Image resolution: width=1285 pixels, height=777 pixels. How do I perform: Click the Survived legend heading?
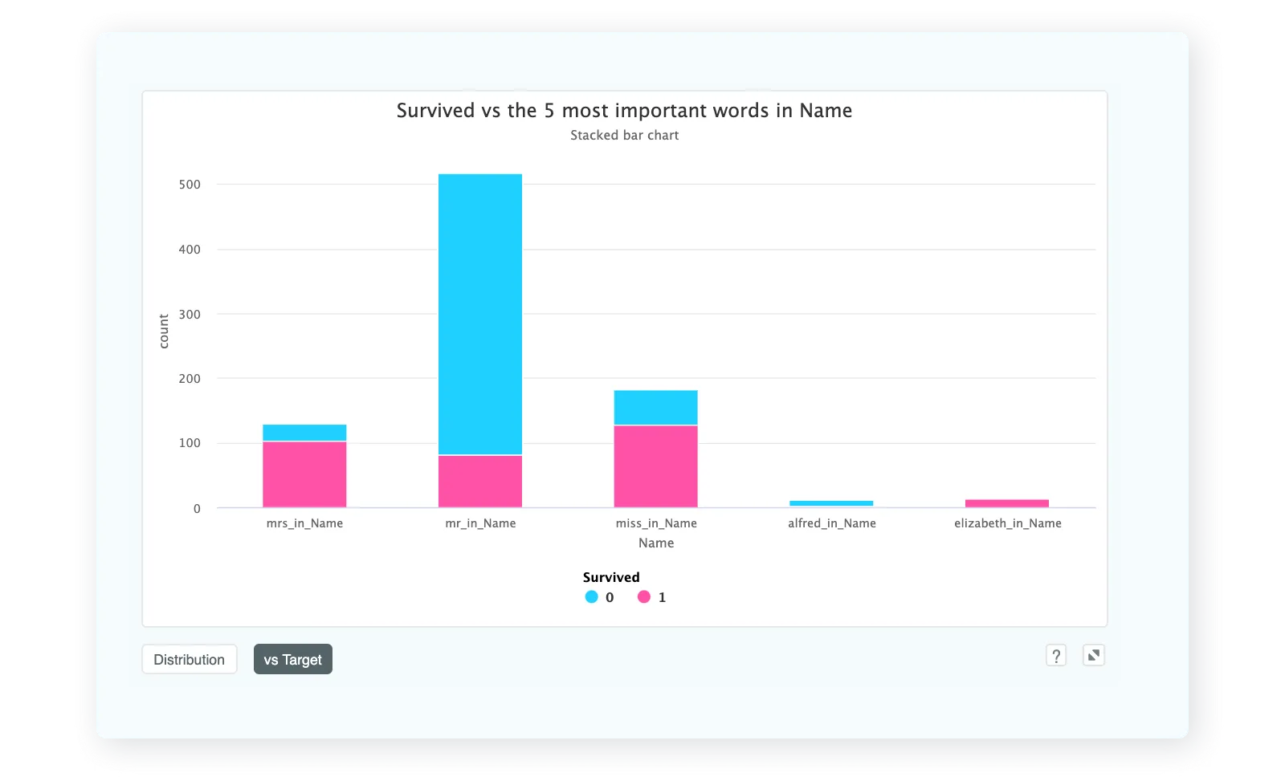(610, 577)
